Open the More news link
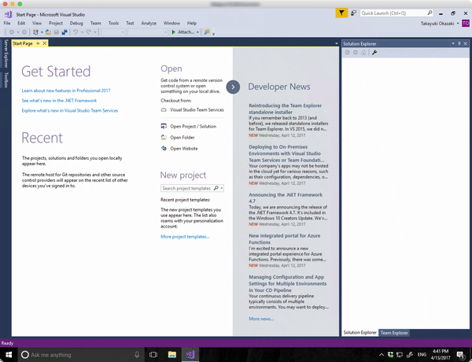This screenshot has height=362, width=472. tap(261, 319)
